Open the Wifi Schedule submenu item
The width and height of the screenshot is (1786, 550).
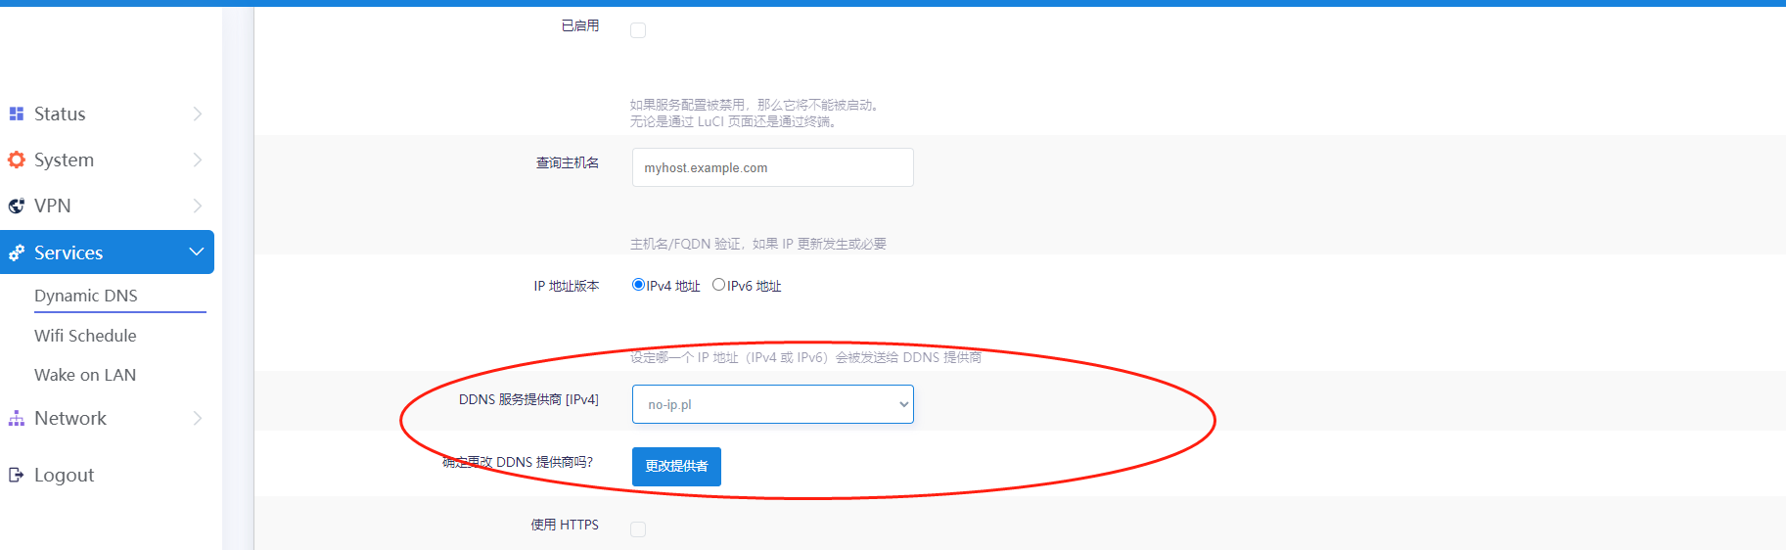(x=85, y=336)
